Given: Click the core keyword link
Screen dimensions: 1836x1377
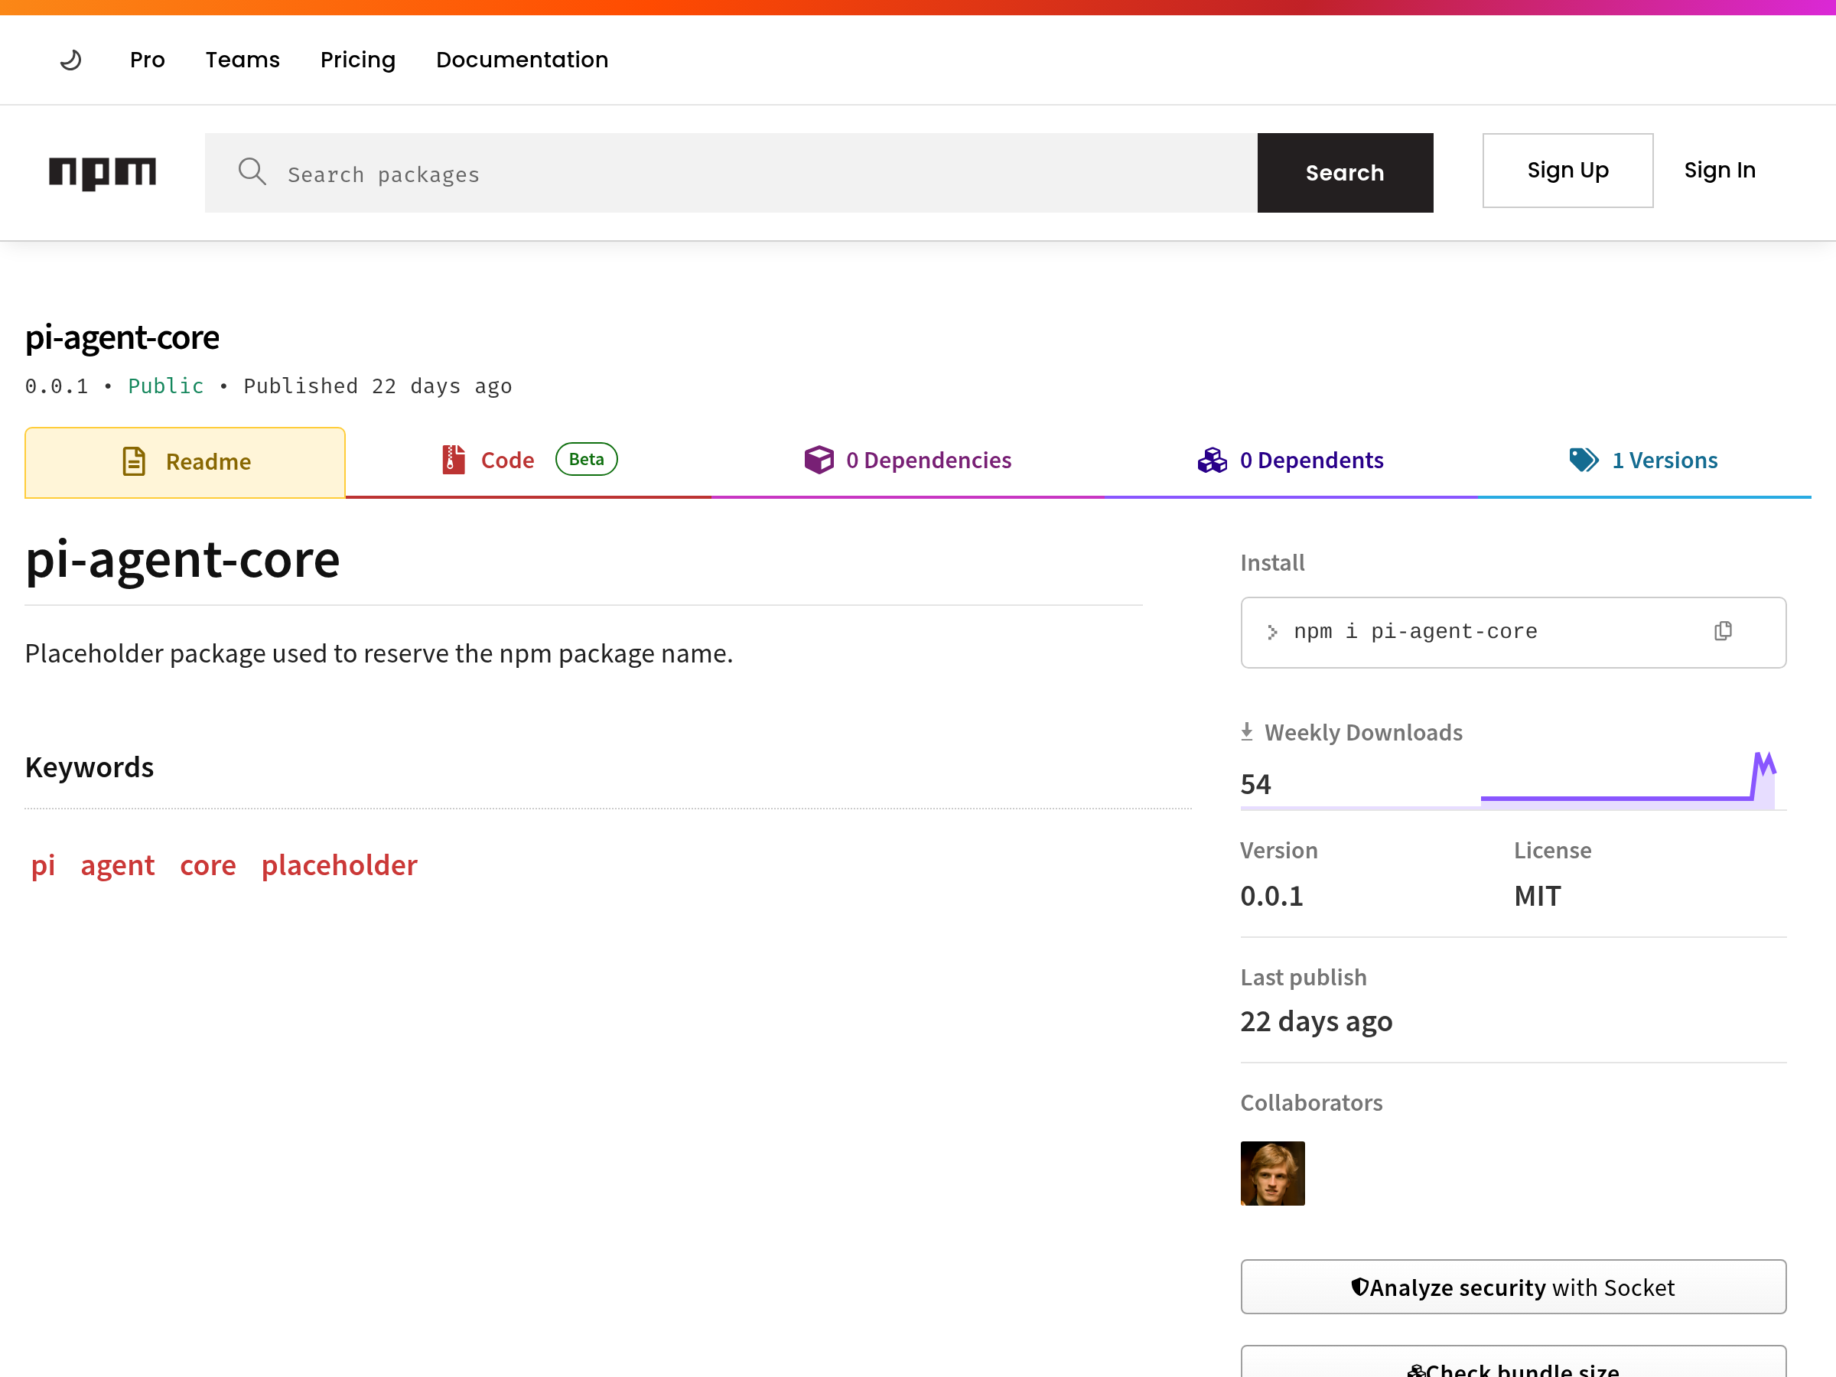Looking at the screenshot, I should [x=208, y=865].
